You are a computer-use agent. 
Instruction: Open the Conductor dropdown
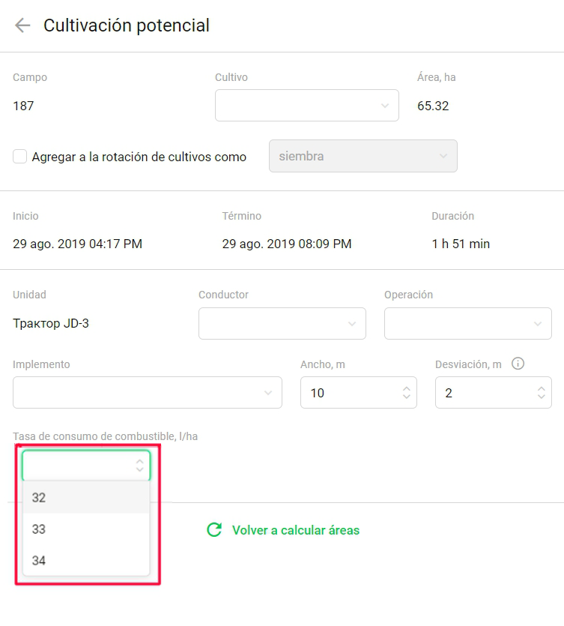282,323
